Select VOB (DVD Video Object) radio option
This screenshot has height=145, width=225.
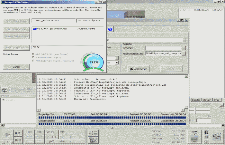click(33, 57)
